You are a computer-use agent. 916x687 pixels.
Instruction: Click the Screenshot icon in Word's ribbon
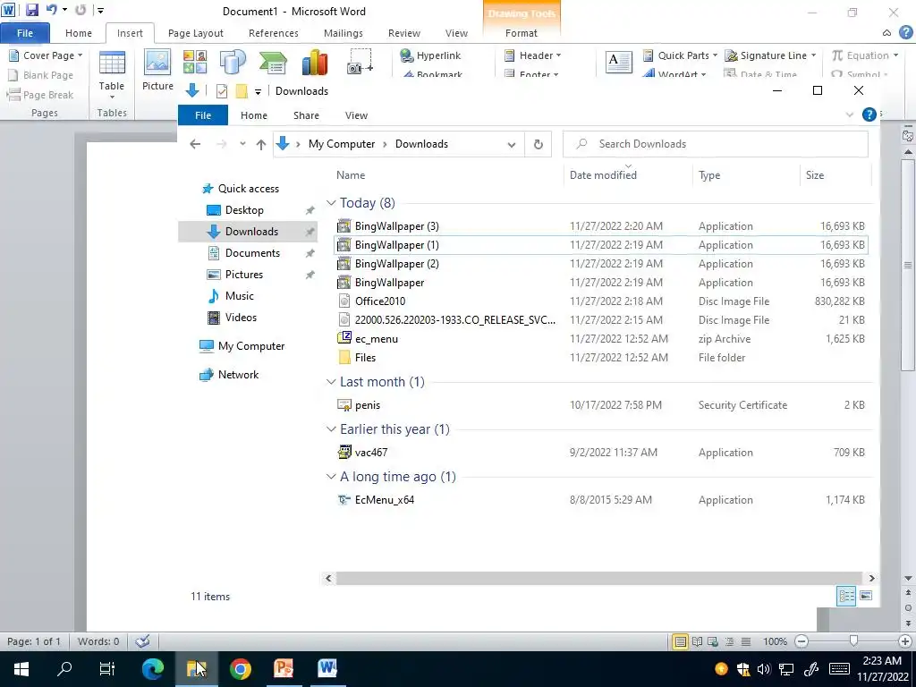point(360,62)
